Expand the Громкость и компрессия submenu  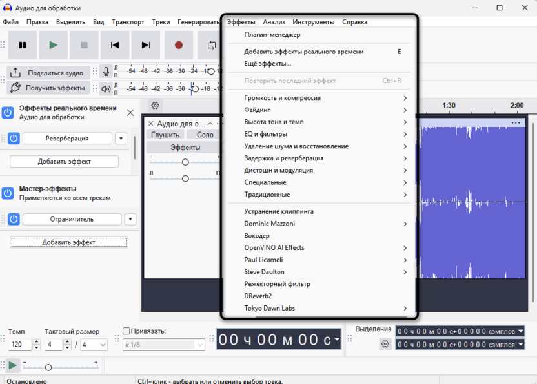(319, 98)
